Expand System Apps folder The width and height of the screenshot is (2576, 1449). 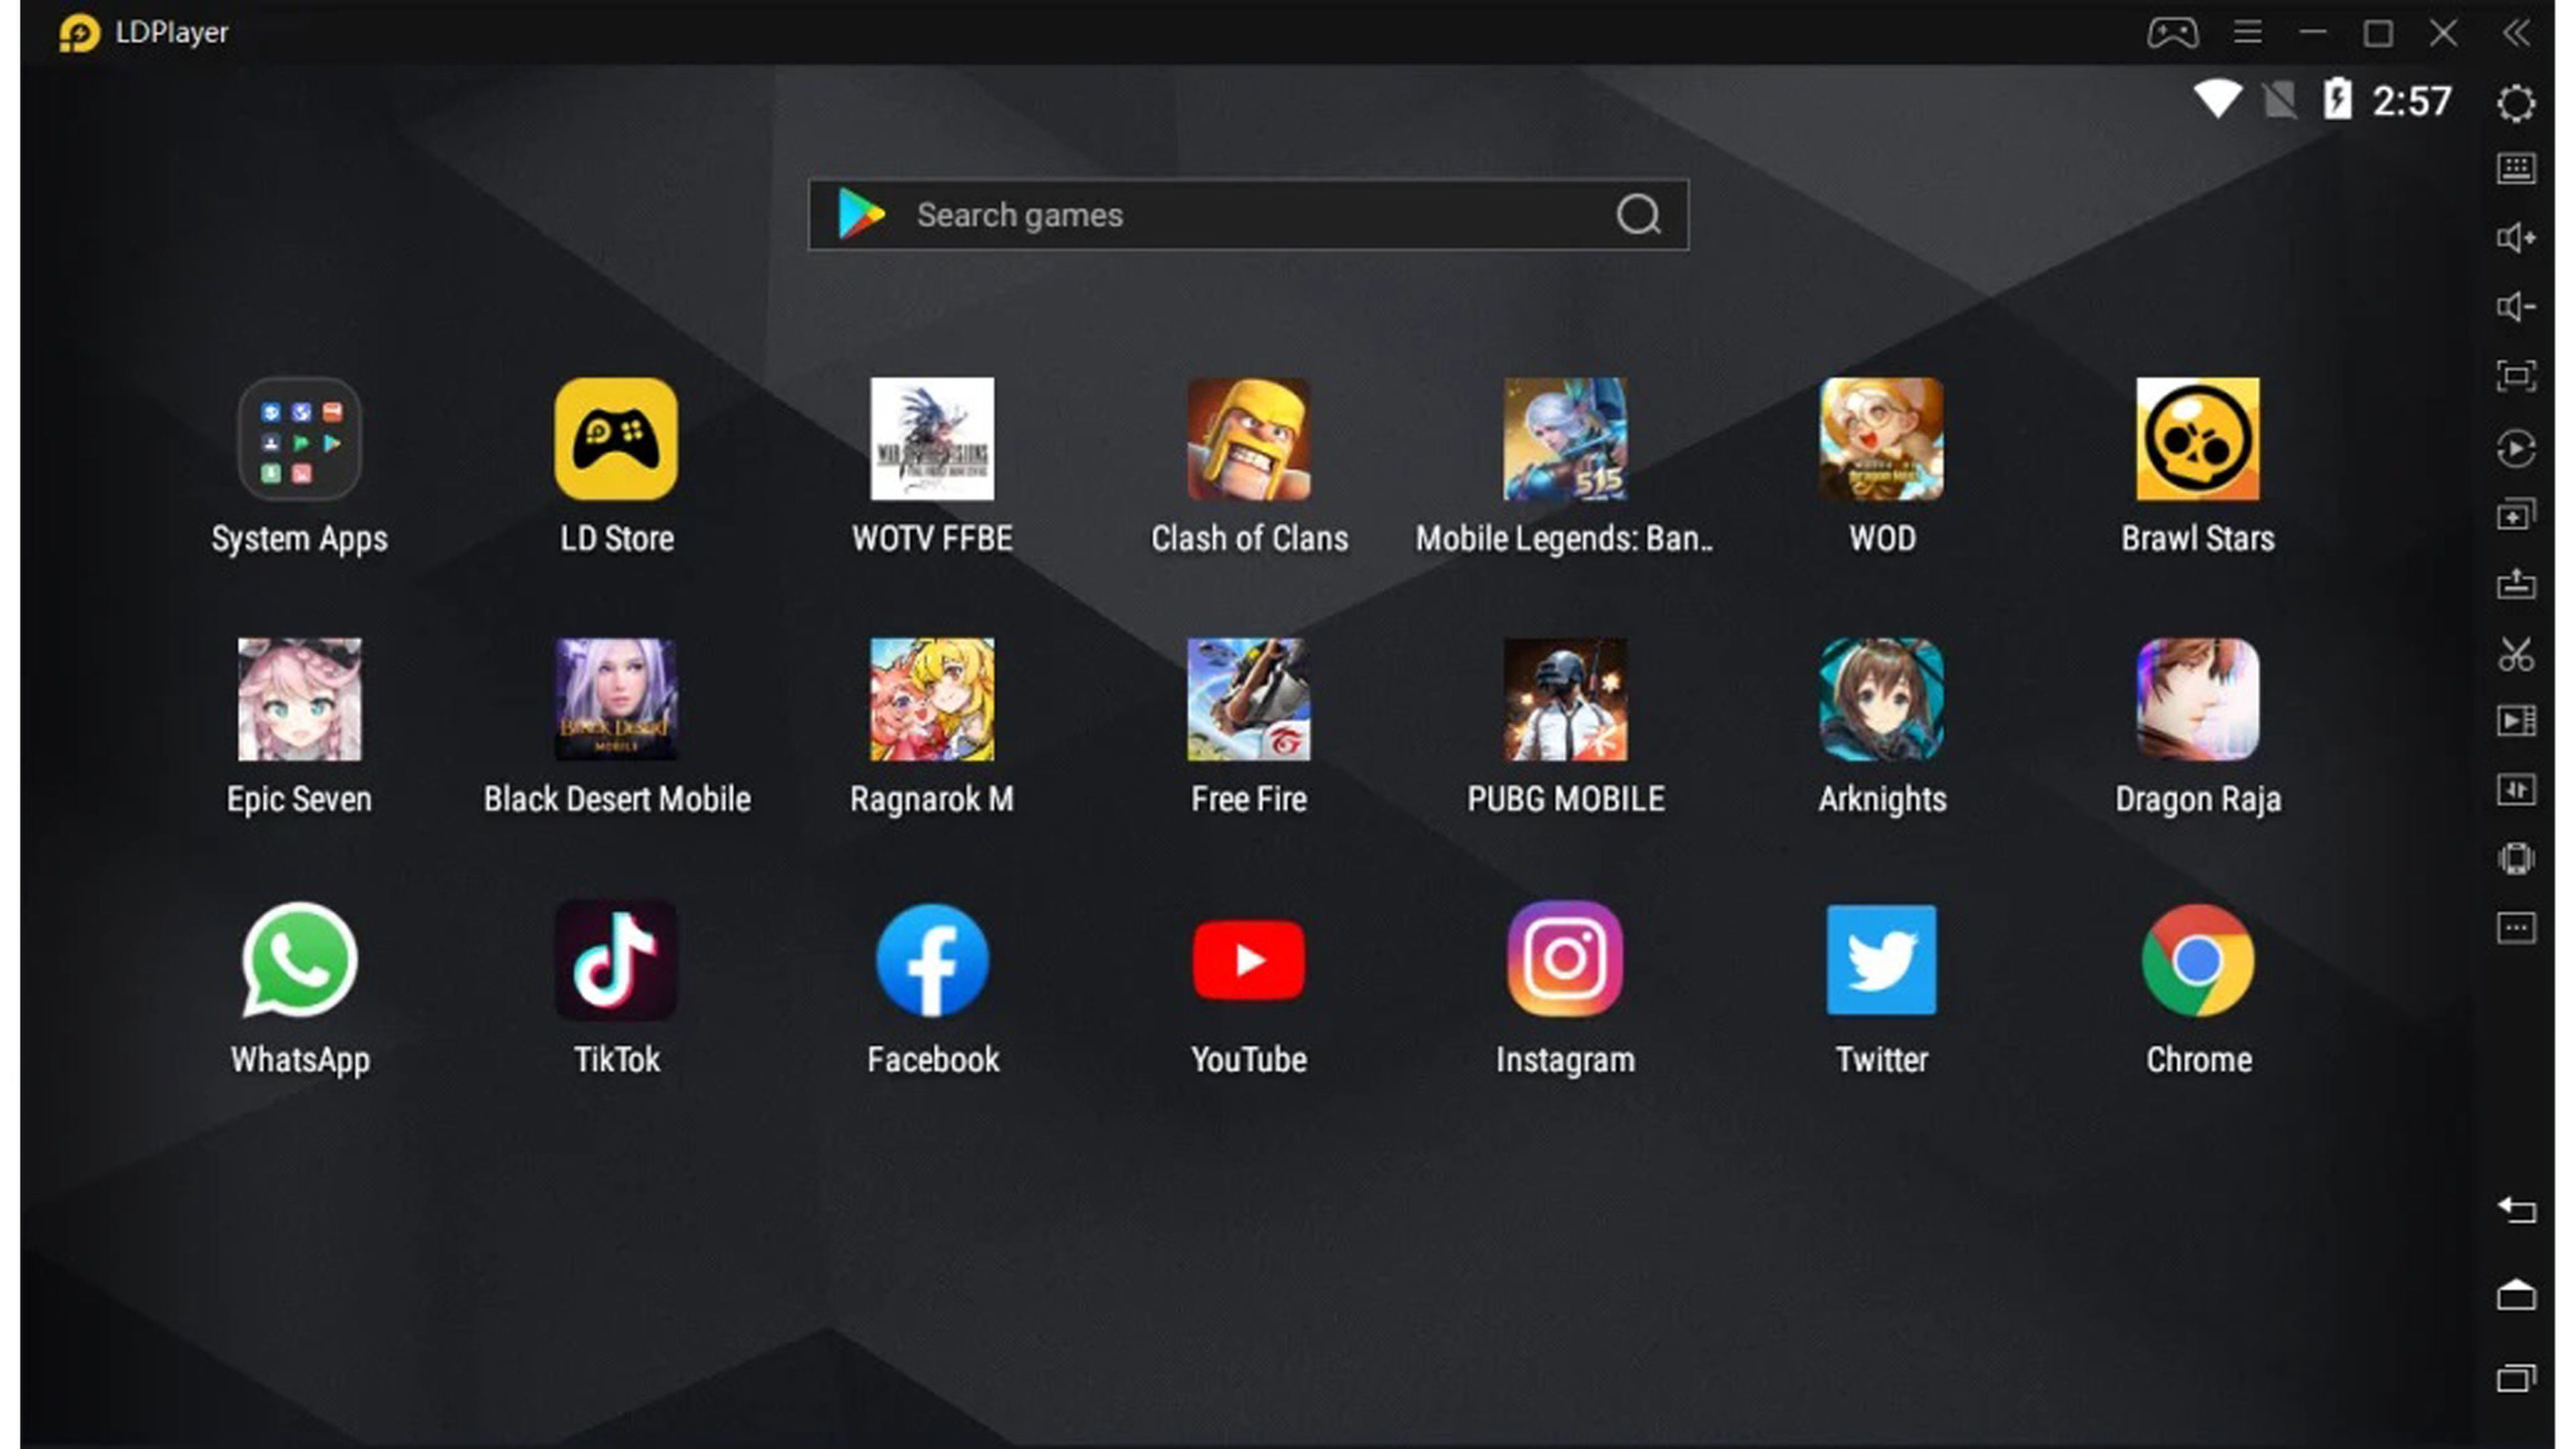point(299,439)
